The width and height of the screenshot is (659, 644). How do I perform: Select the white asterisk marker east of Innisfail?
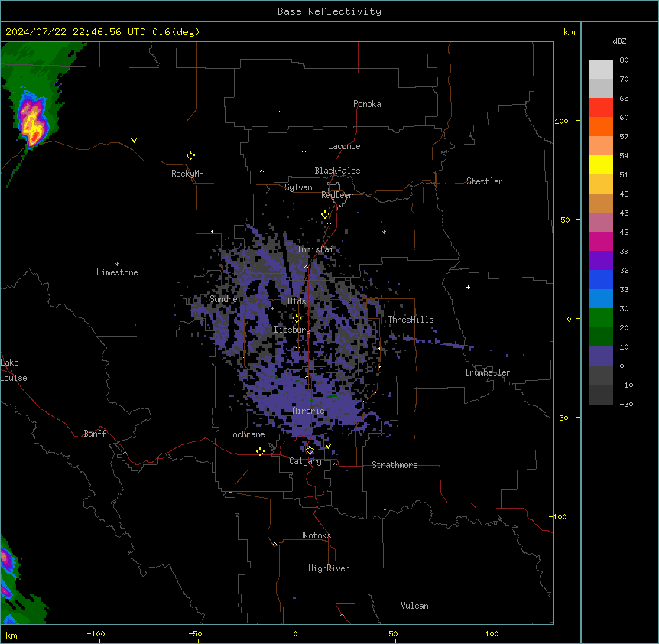click(x=384, y=232)
